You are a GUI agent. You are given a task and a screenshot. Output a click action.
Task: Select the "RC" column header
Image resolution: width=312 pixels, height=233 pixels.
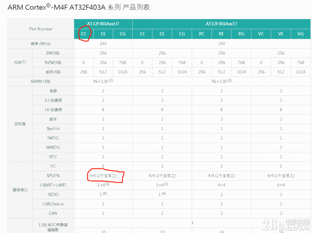pos(202,34)
